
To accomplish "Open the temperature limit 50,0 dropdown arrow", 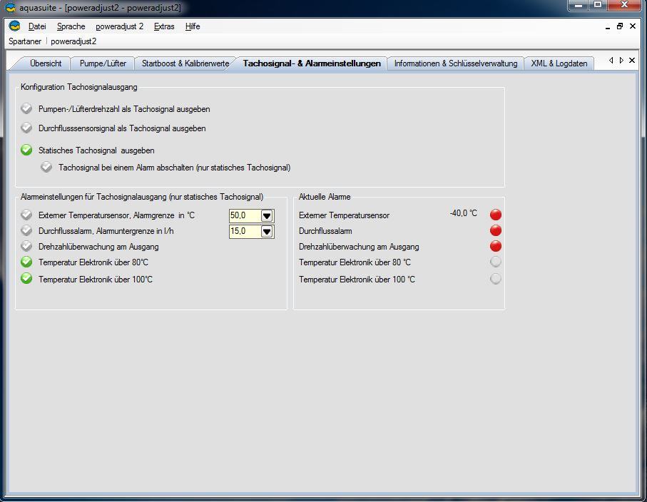I will 267,216.
